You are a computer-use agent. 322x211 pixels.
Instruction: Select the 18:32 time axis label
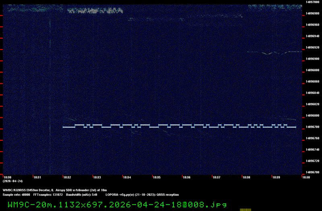tap(67, 177)
